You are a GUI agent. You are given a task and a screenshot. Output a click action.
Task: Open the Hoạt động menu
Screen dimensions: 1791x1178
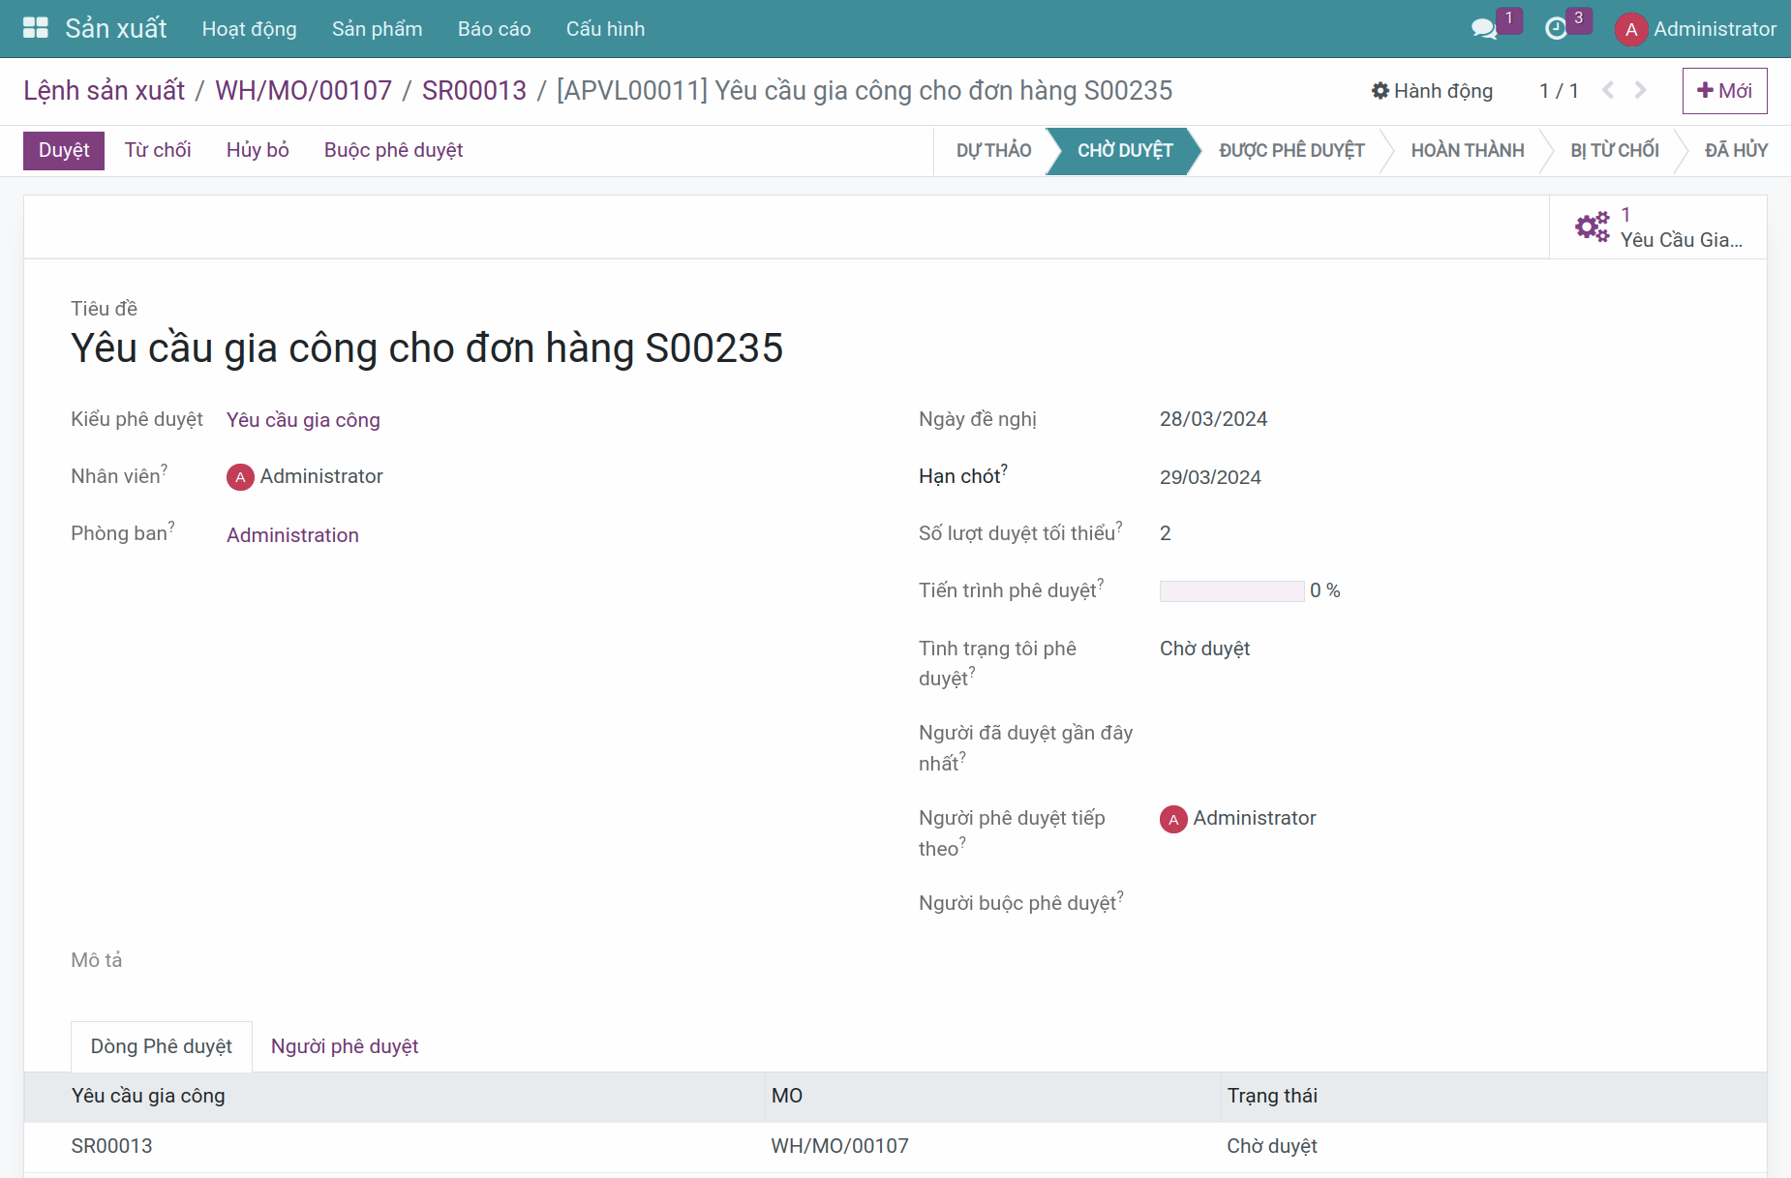pyautogui.click(x=250, y=29)
